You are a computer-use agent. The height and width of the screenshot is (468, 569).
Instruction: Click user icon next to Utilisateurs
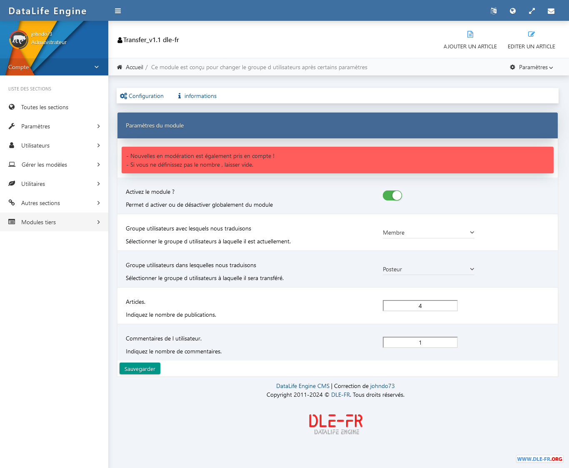pos(12,145)
